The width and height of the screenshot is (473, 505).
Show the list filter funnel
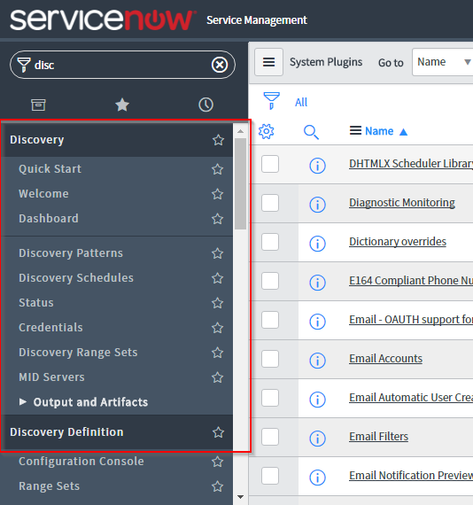coord(271,101)
